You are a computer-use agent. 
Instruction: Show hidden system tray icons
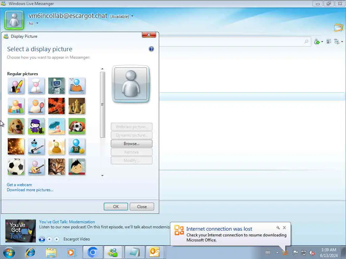[x=277, y=253]
